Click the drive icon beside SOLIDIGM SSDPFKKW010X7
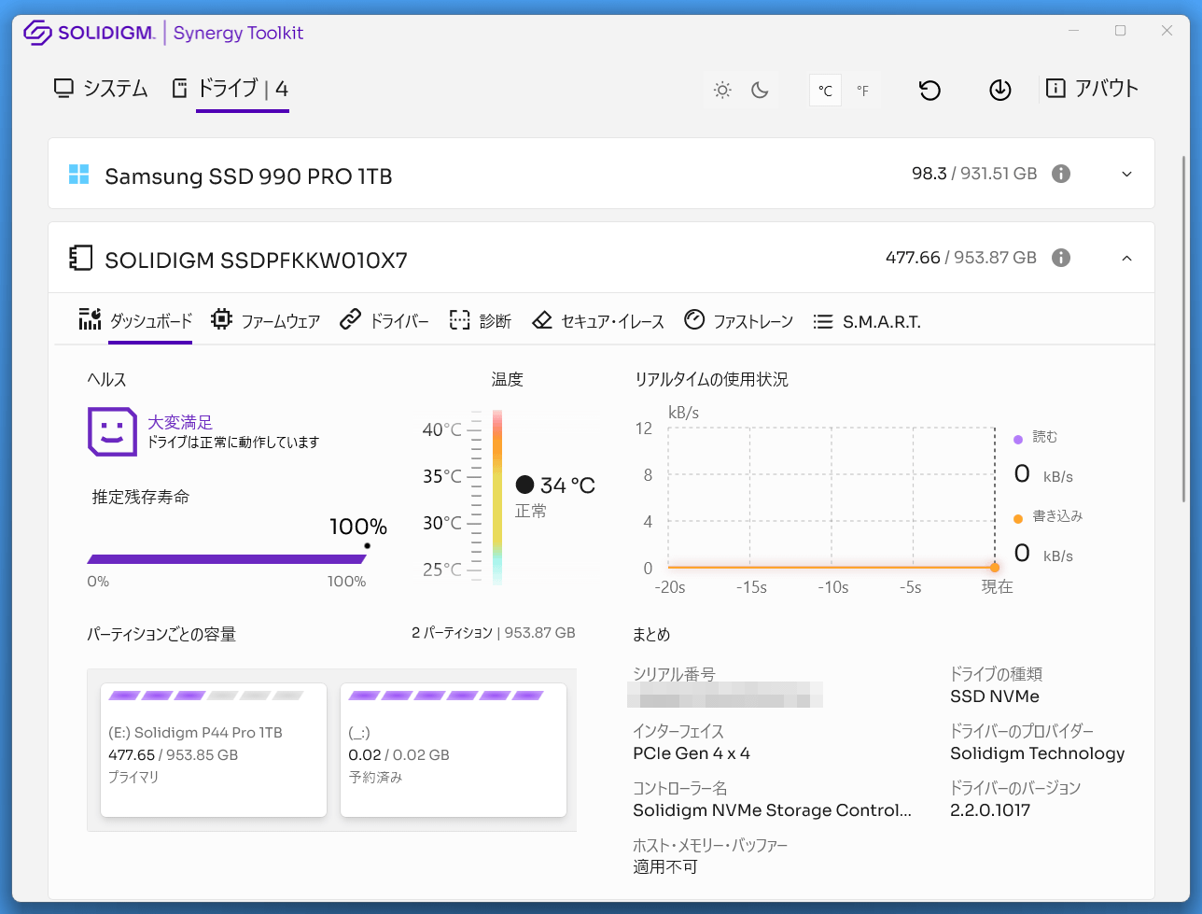The width and height of the screenshot is (1202, 914). tap(81, 259)
